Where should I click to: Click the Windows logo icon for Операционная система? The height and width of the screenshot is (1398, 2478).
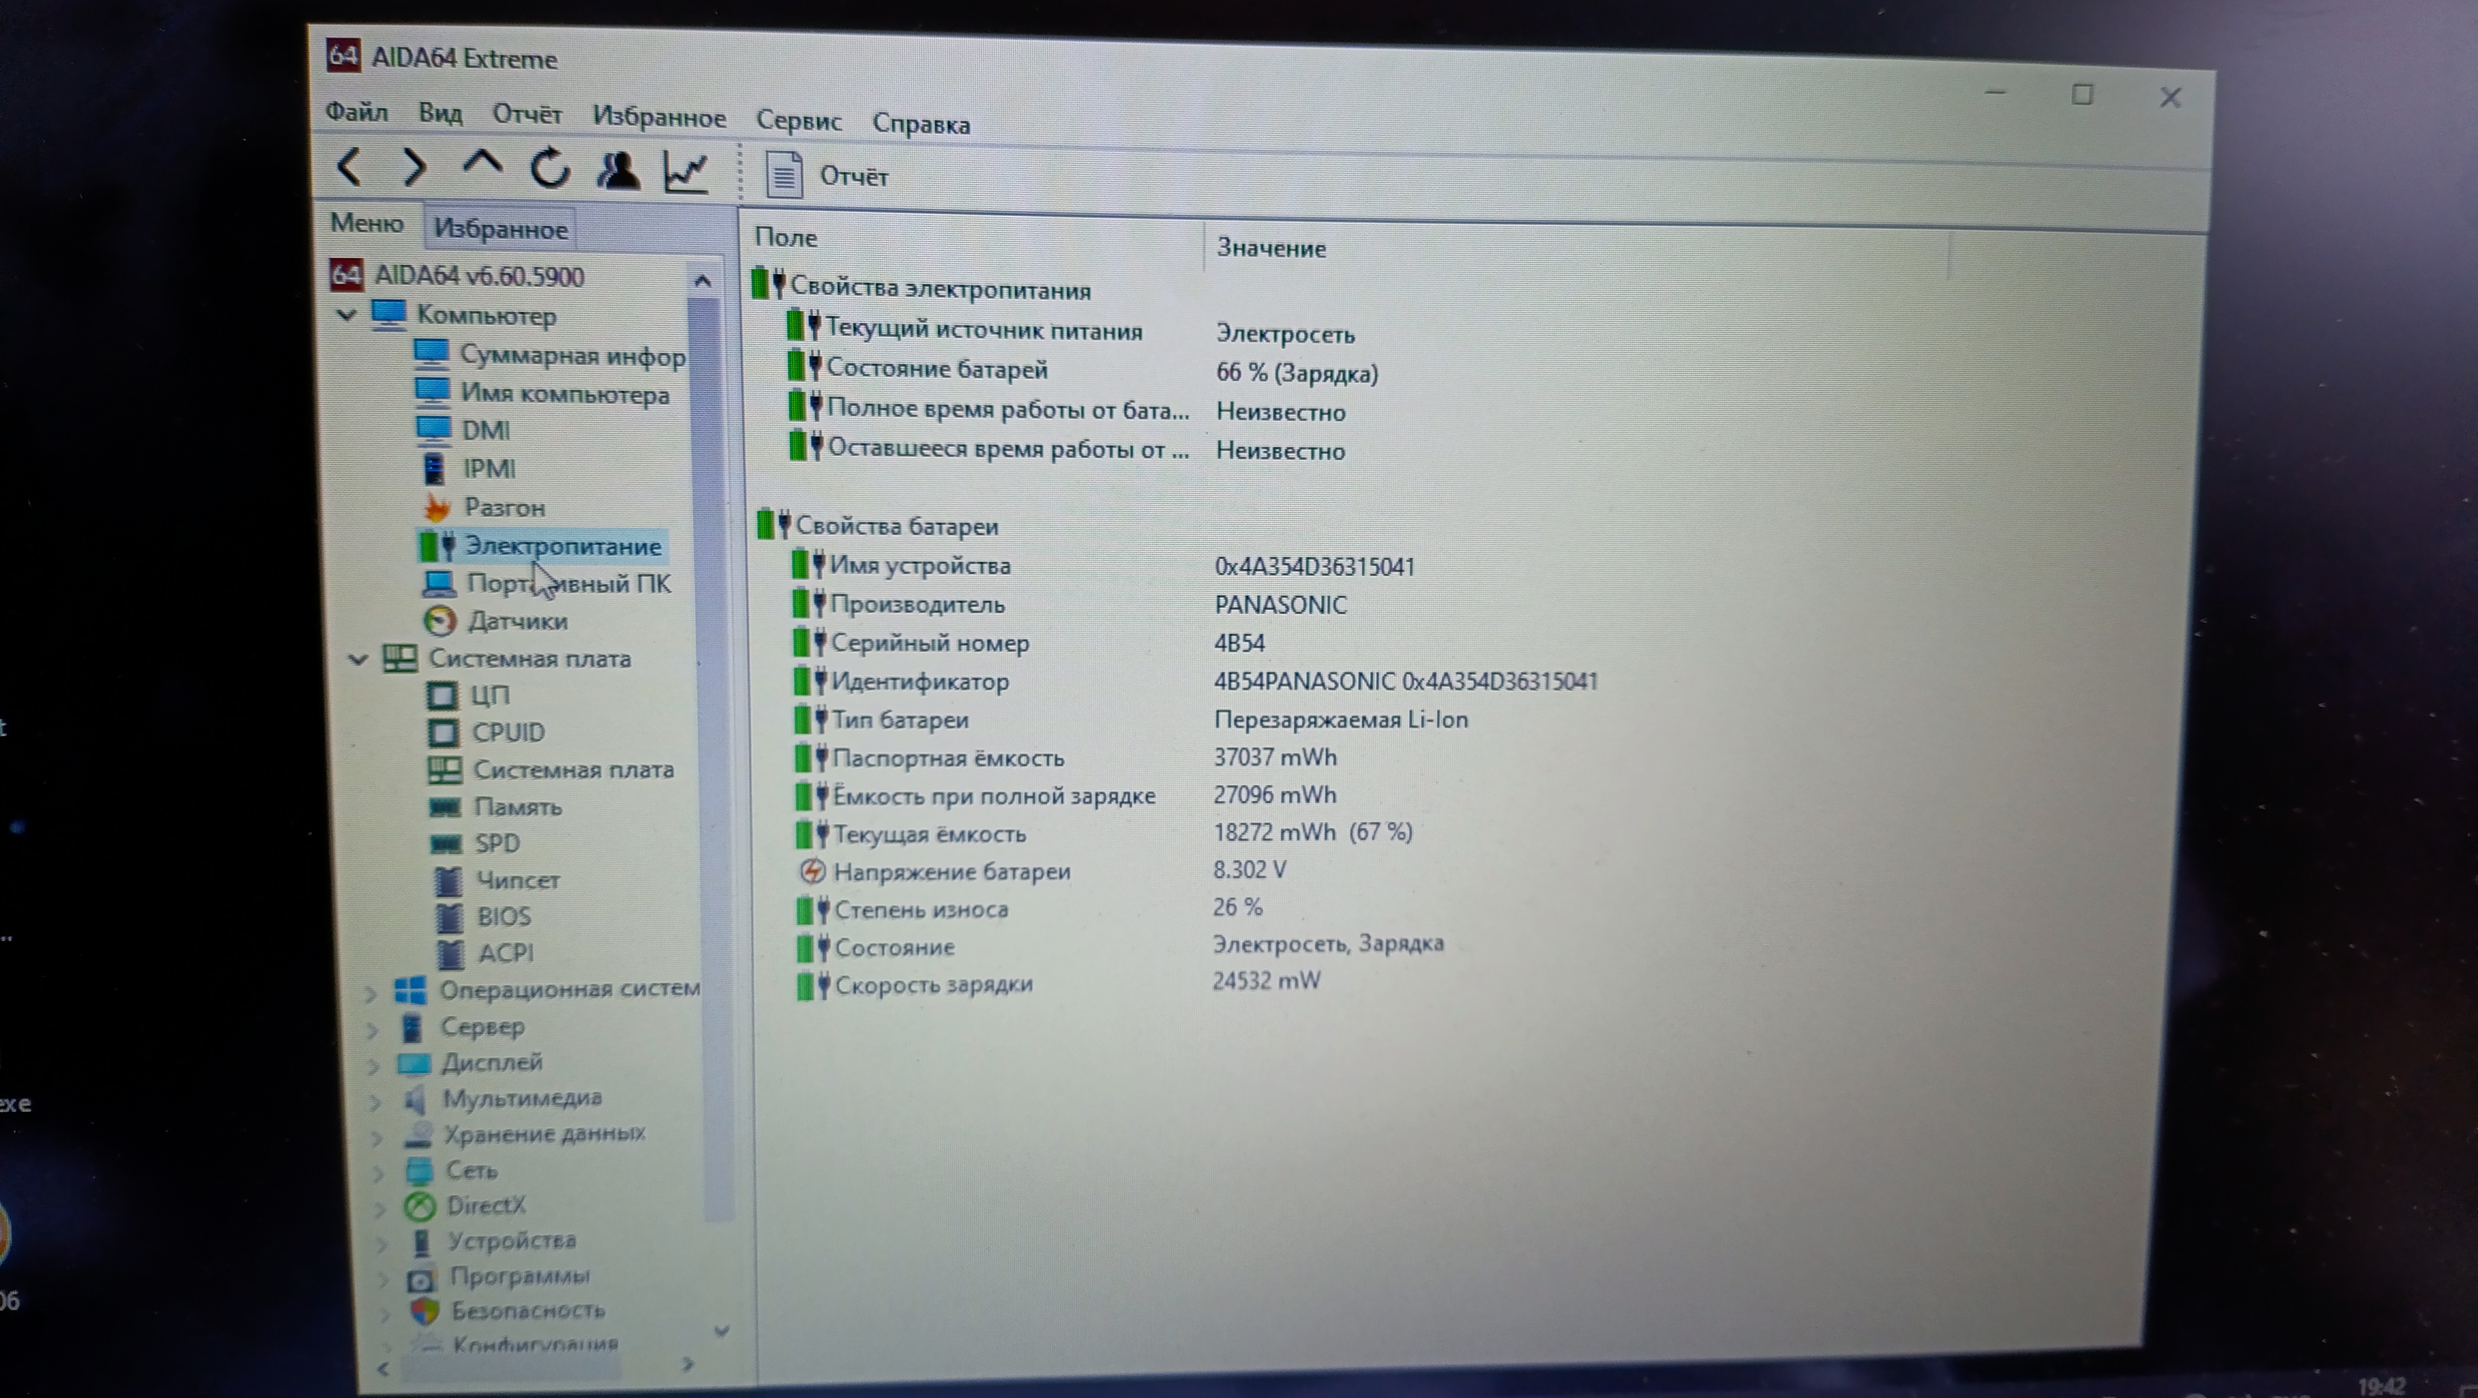point(410,990)
